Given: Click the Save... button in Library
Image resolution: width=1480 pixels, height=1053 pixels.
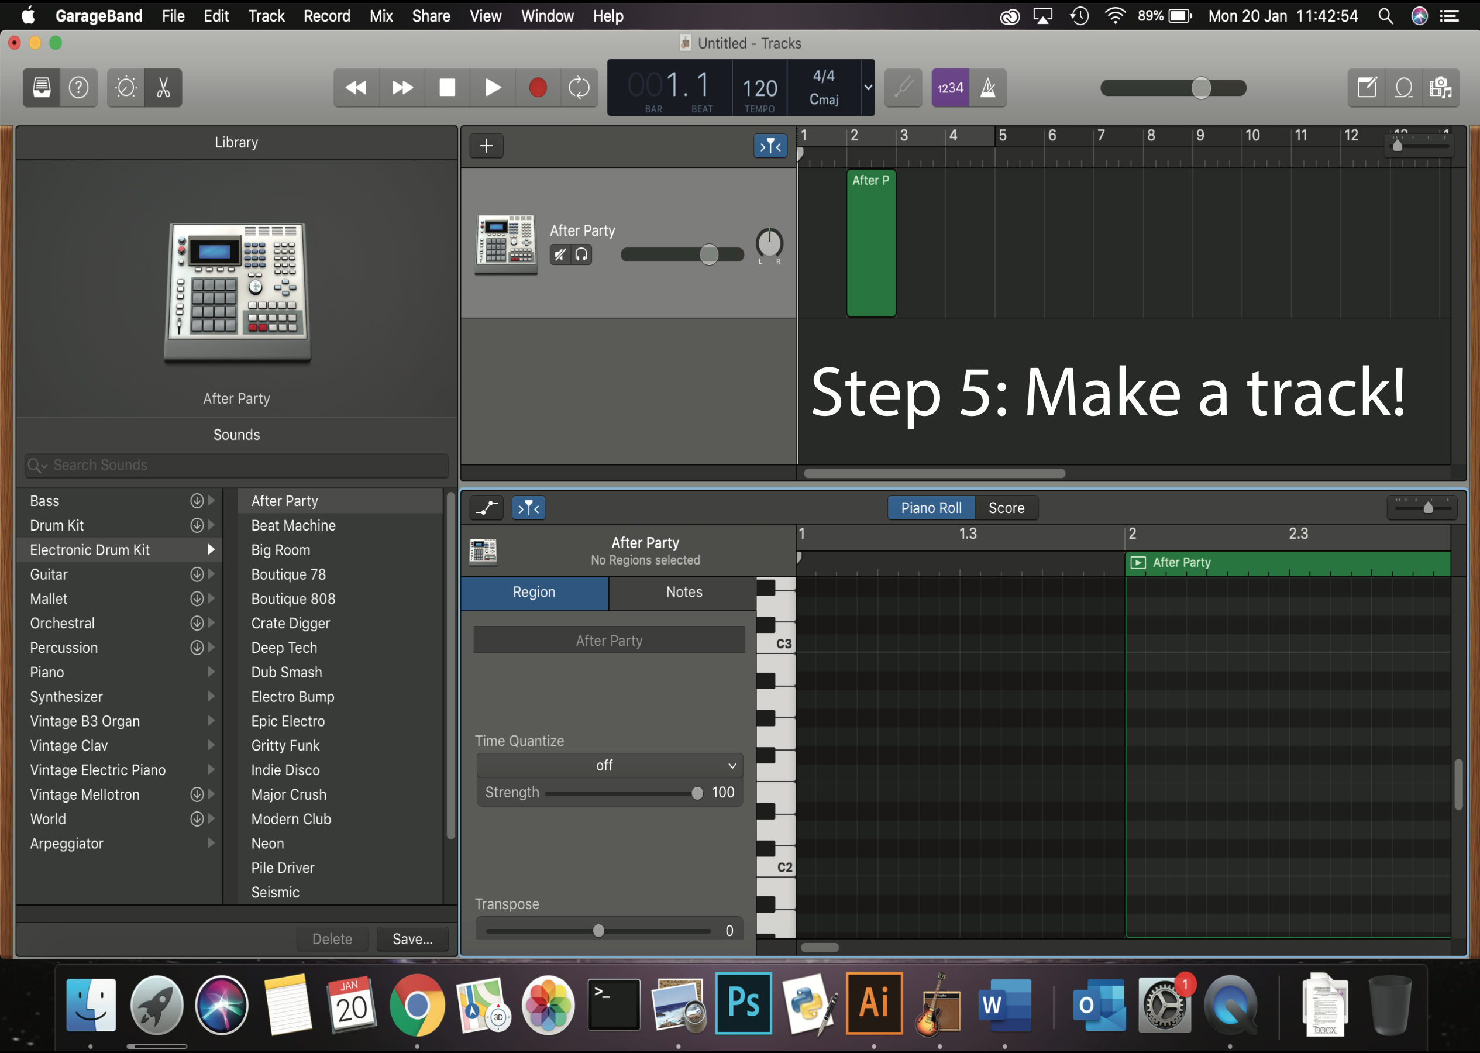Looking at the screenshot, I should point(412,939).
